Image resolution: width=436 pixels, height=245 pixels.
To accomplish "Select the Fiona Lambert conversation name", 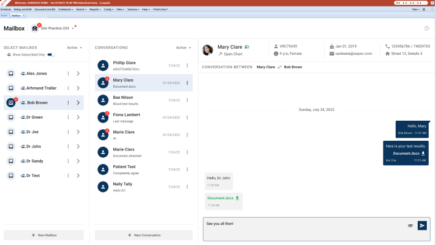I will pyautogui.click(x=127, y=115).
